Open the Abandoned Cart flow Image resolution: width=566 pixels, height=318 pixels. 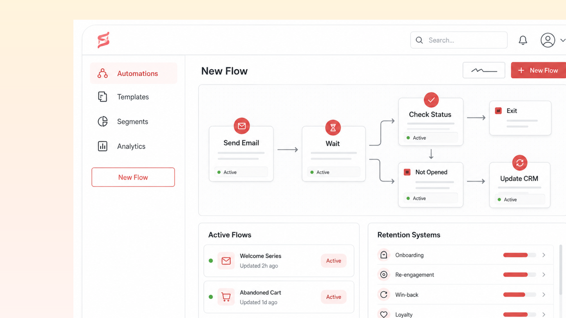tap(279, 297)
